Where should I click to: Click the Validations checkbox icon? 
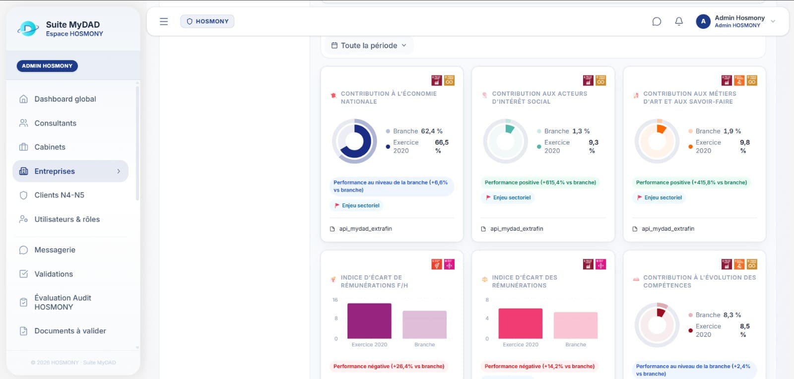(x=23, y=274)
